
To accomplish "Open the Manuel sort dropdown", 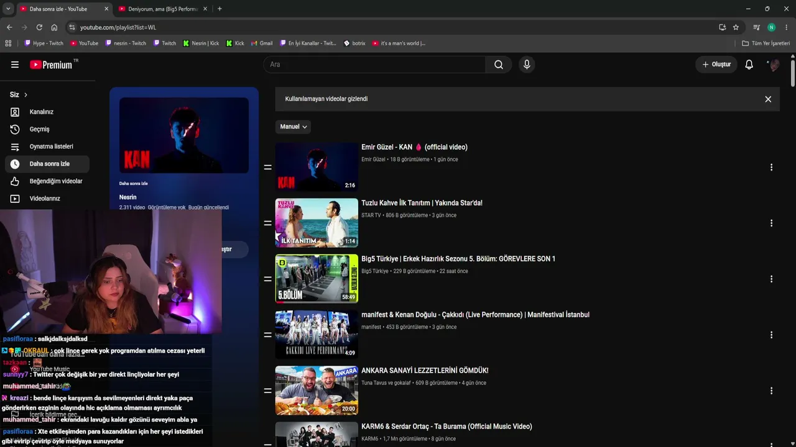I will tap(293, 127).
